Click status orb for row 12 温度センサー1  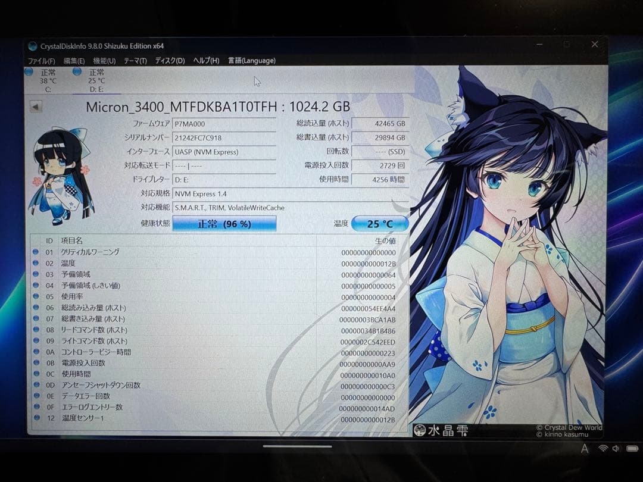[36, 418]
